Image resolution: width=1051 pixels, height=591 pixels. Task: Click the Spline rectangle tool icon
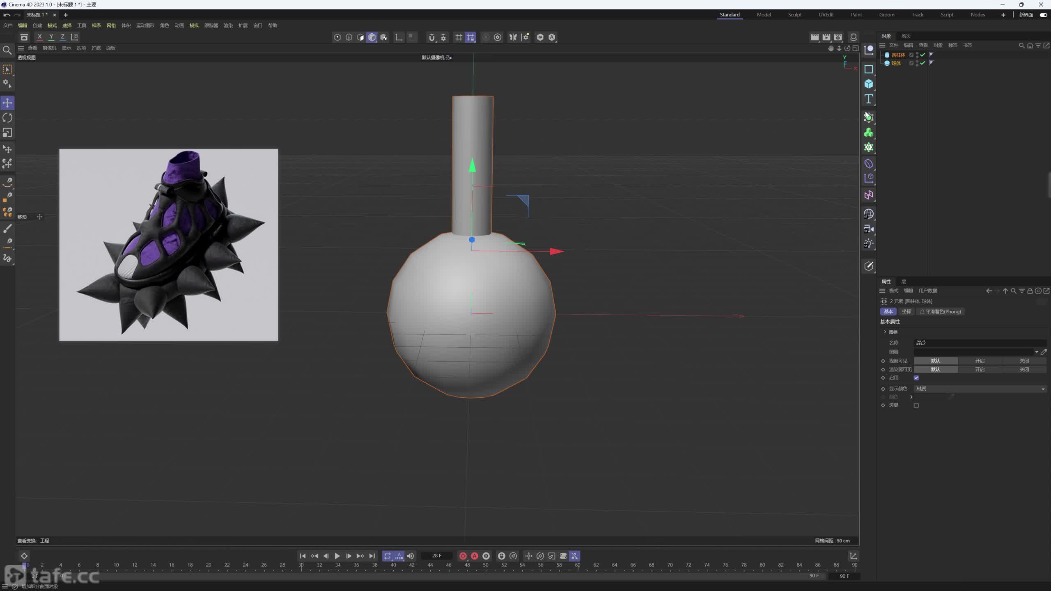(868, 69)
